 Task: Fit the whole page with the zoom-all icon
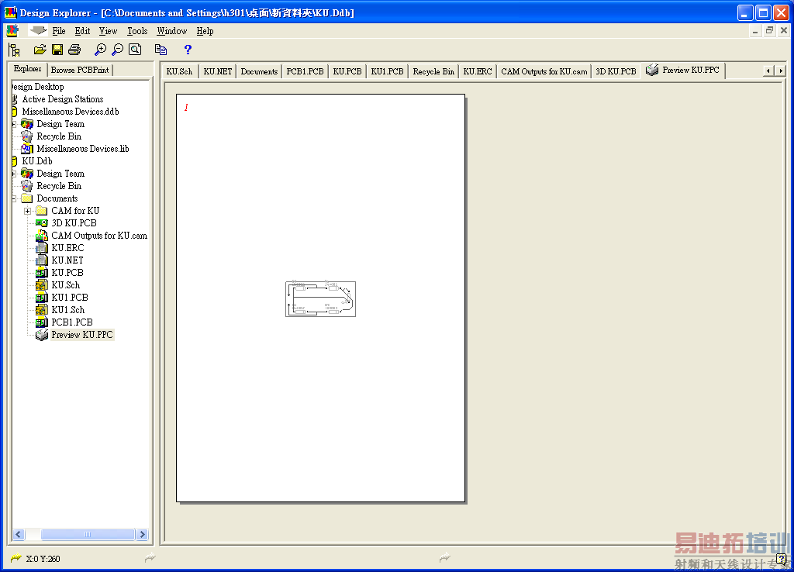point(135,50)
